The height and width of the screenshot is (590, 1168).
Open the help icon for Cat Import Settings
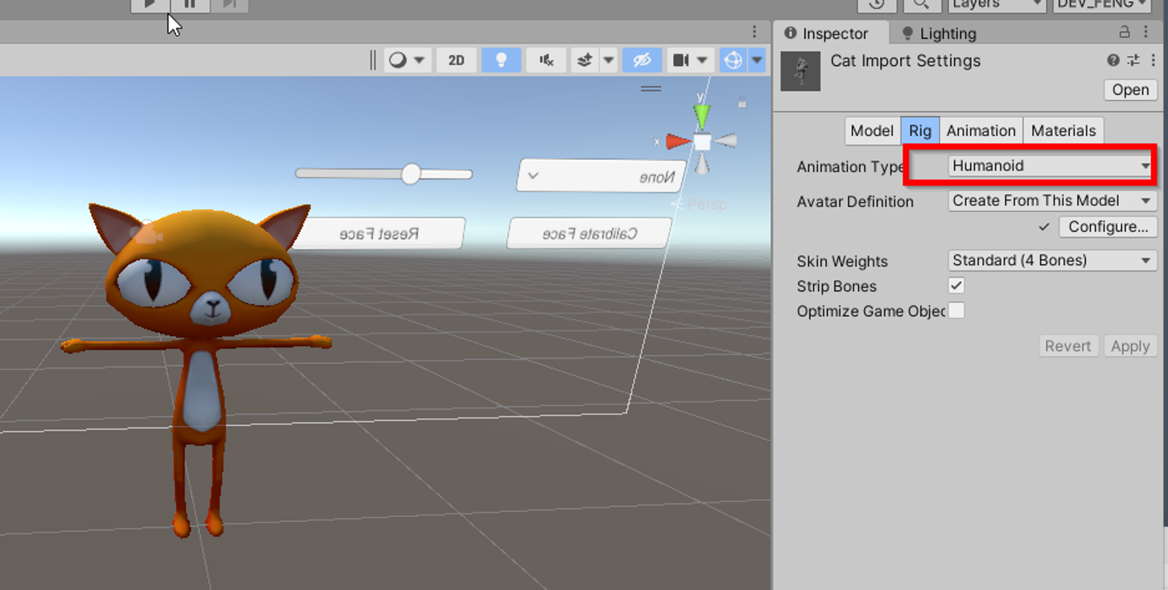coord(1113,60)
